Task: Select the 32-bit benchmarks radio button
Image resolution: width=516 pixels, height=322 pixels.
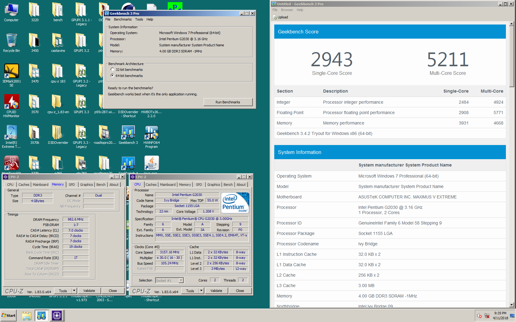Action: (x=112, y=70)
